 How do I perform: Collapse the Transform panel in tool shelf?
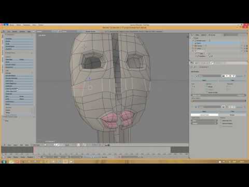(10, 35)
